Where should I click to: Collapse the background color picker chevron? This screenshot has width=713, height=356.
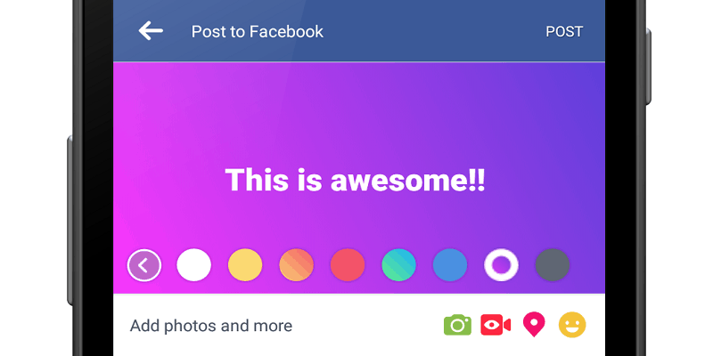[144, 264]
